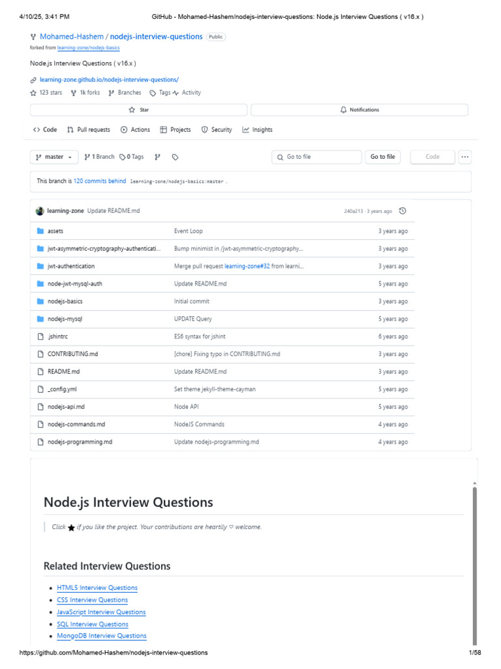Click the bell icon in Notifications button

click(343, 110)
